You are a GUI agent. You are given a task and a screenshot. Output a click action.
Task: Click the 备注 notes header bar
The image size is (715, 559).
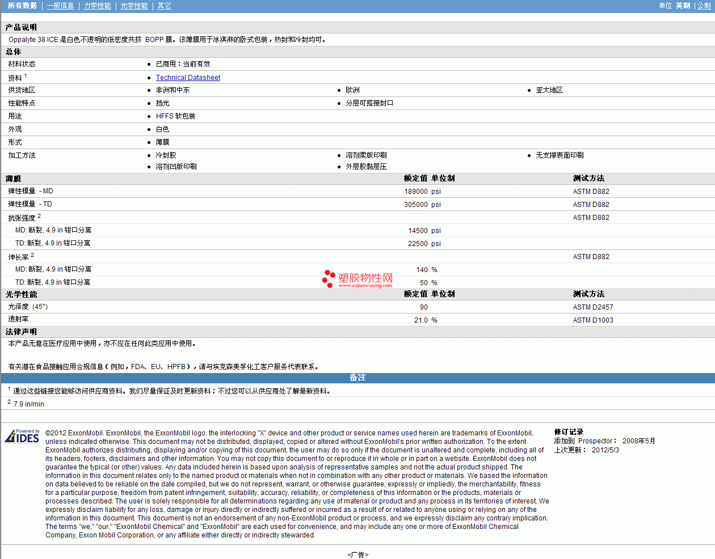point(357,378)
